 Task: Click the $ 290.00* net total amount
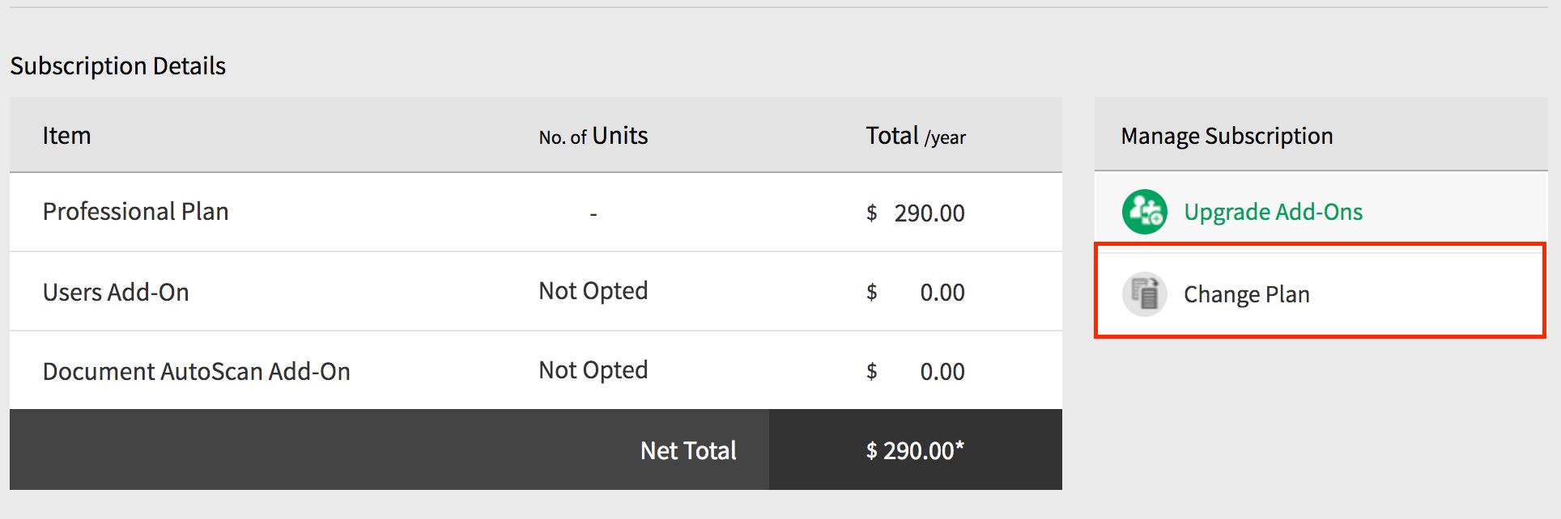915,450
